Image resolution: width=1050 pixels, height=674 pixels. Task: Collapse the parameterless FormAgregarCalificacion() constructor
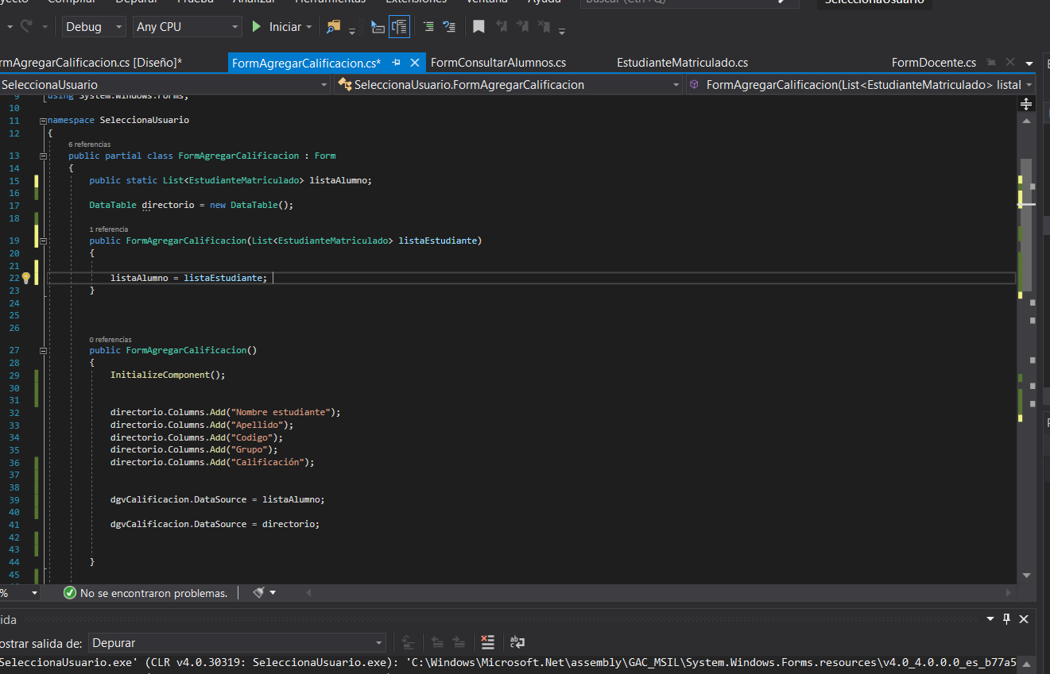(x=43, y=350)
